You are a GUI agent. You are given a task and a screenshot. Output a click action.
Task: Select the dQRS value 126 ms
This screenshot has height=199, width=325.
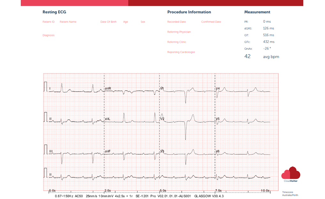point(268,28)
